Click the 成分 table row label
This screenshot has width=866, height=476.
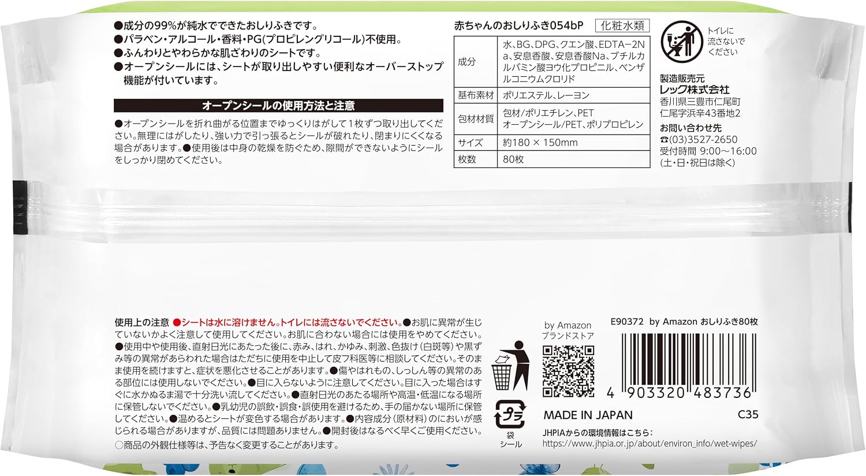click(x=467, y=62)
